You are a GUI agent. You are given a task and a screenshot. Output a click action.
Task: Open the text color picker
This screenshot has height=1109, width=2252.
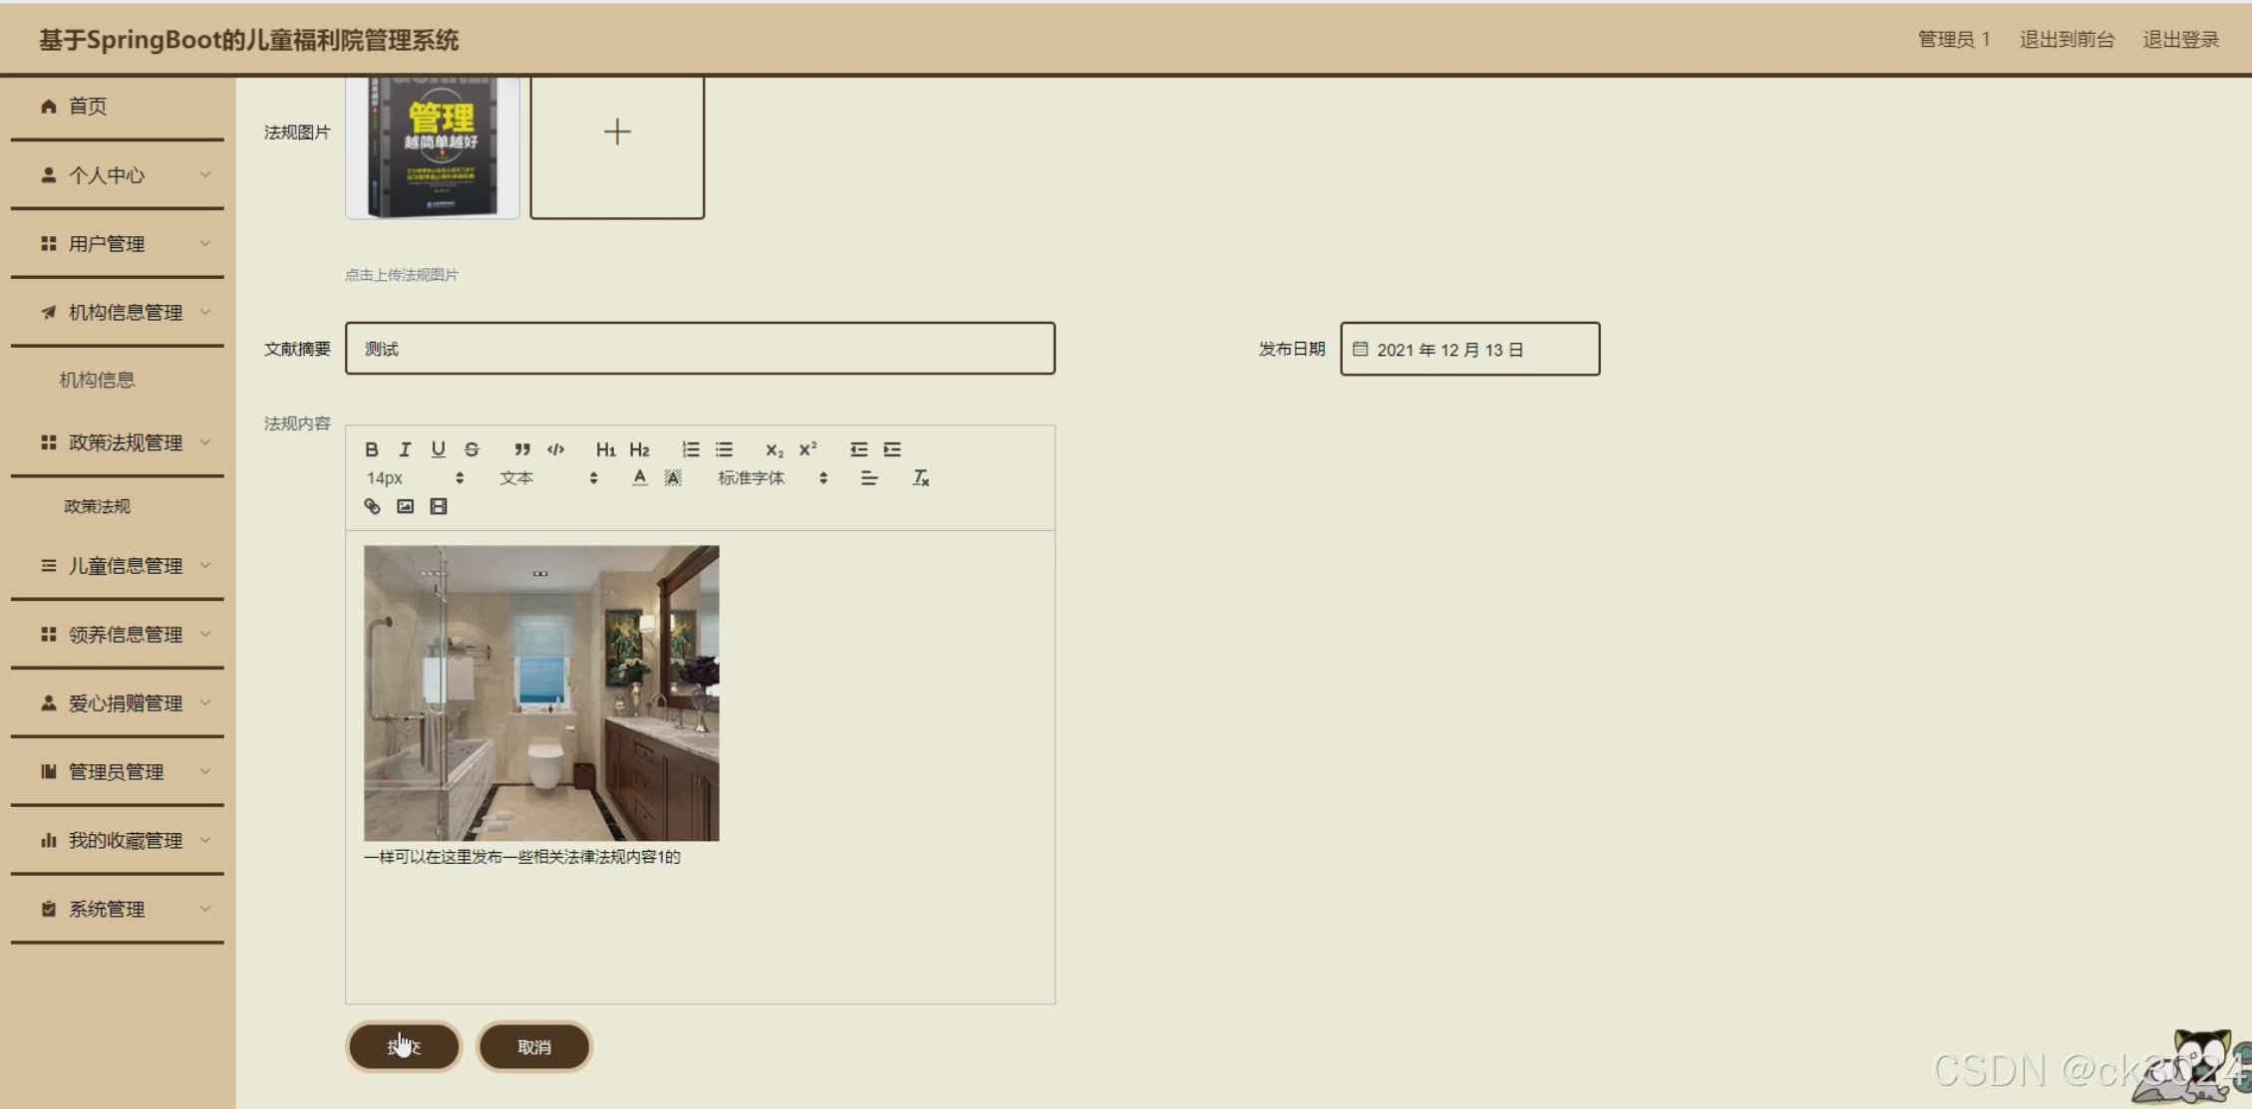click(x=640, y=478)
